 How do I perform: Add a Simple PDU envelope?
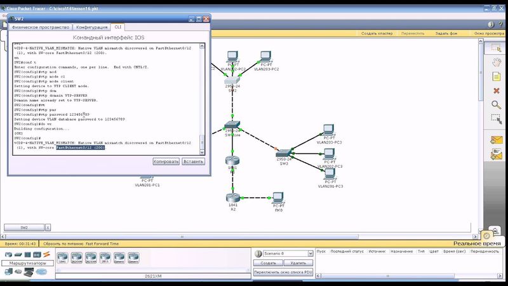(497, 140)
